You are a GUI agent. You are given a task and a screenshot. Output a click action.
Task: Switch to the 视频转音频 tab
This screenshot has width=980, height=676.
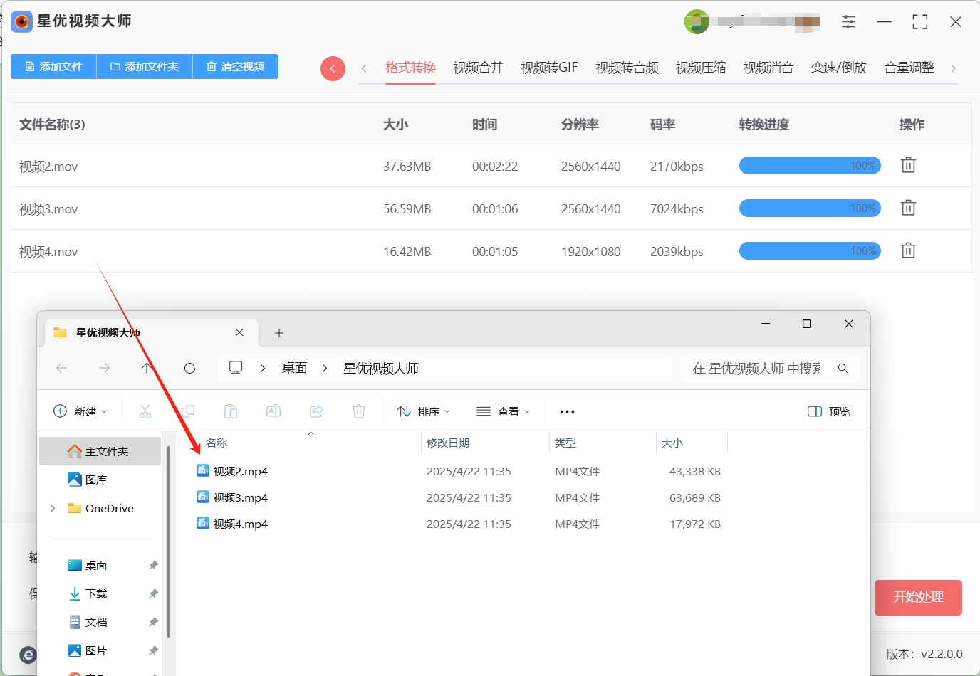coord(627,68)
